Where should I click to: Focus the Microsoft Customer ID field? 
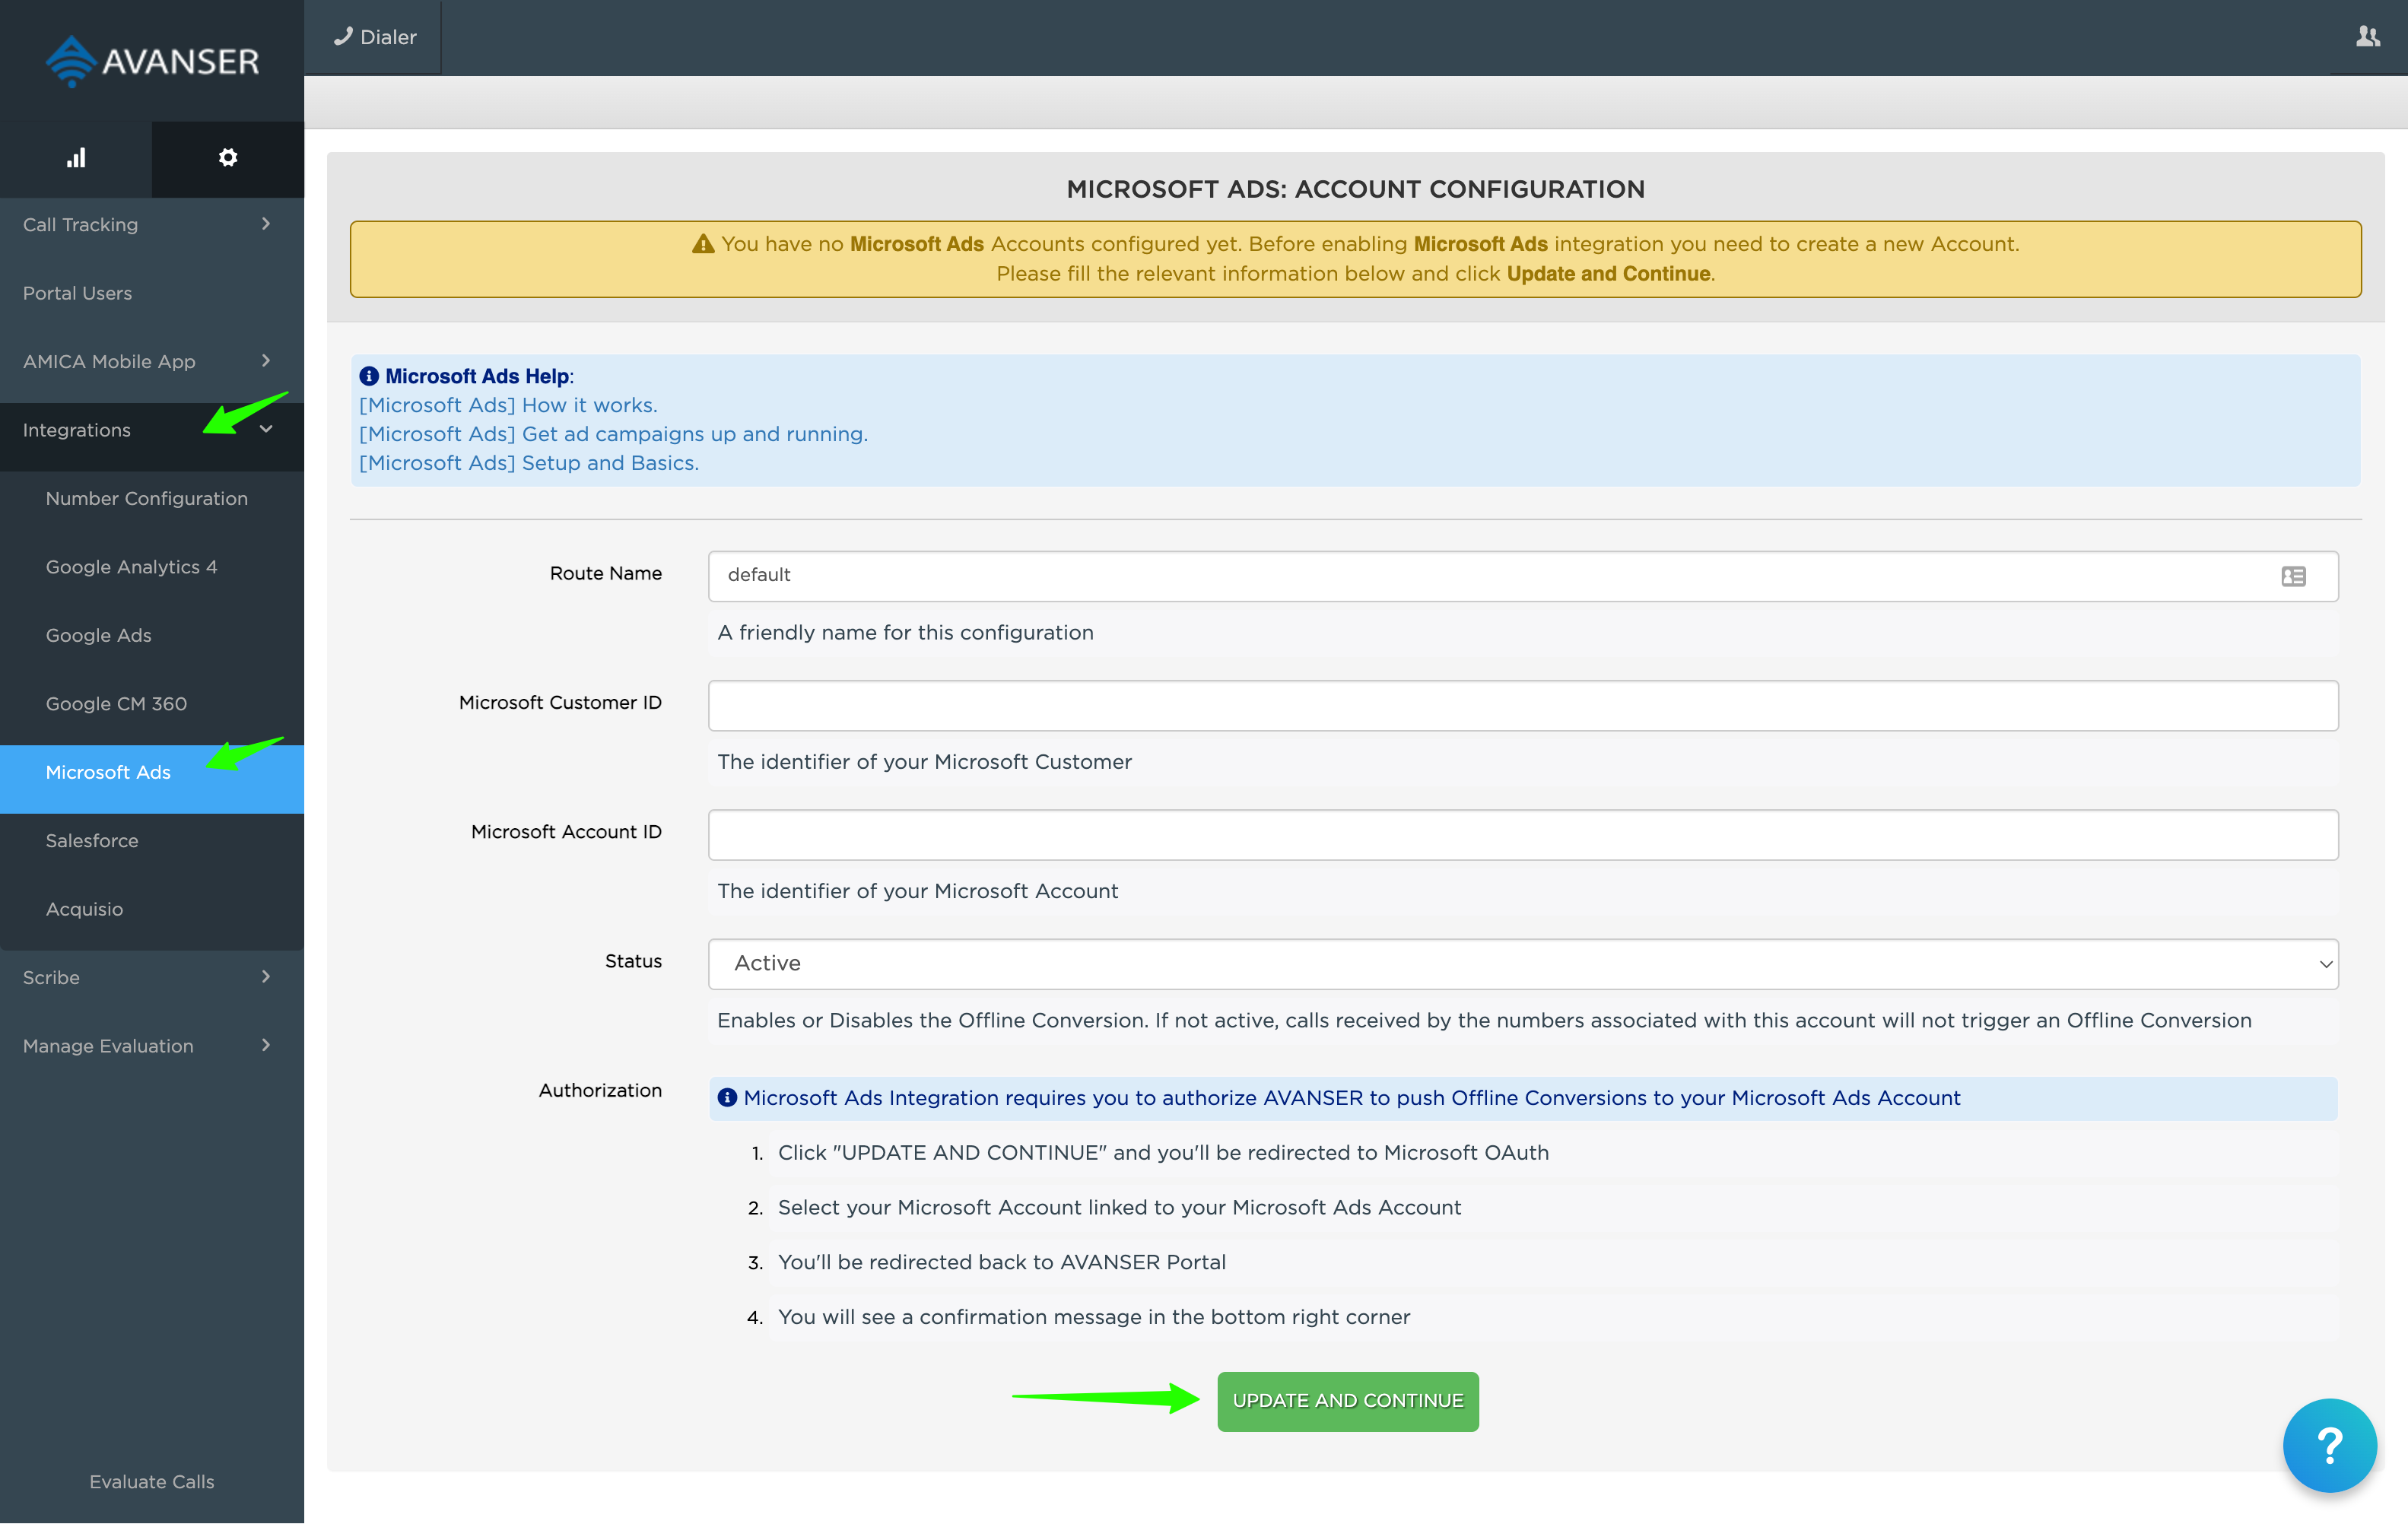pos(1522,705)
